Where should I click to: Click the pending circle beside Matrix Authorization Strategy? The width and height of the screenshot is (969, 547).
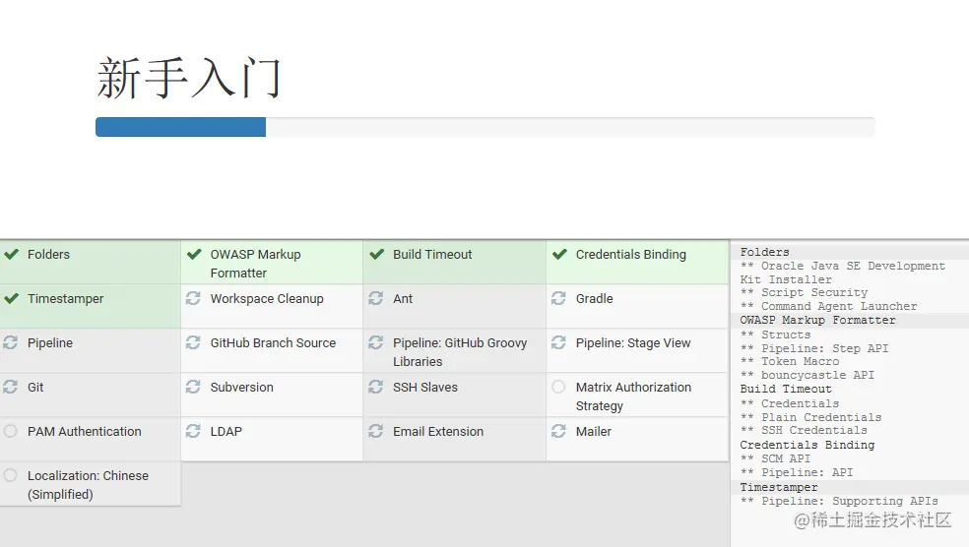point(558,387)
